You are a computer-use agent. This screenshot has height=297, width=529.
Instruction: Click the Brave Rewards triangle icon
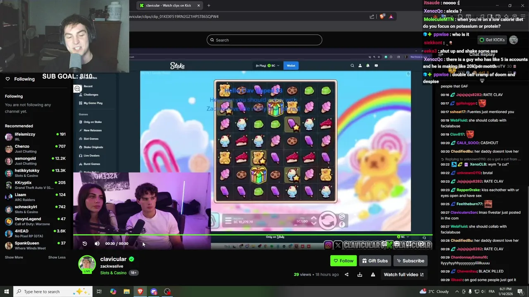click(391, 16)
